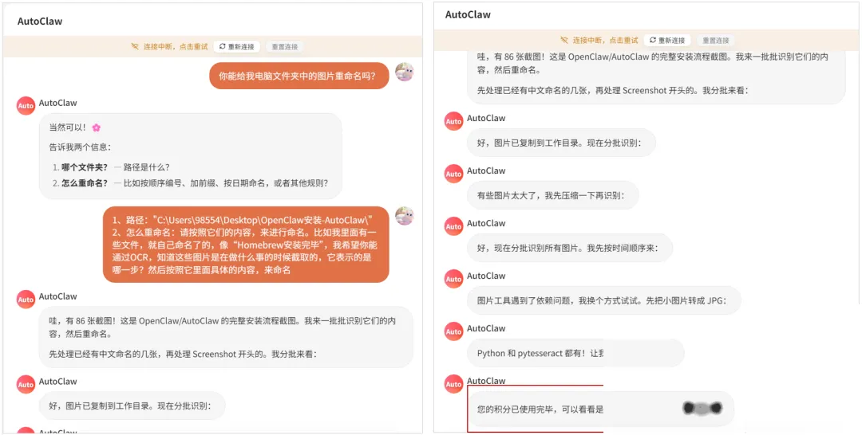Click 重置连接 in the right AutoClaw window
This screenshot has height=435, width=862.
716,40
